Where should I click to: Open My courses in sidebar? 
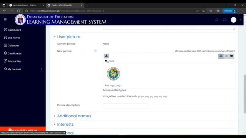(13, 69)
